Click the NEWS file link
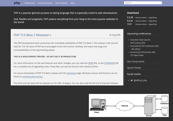This screenshot has height=121, width=173. point(91,63)
